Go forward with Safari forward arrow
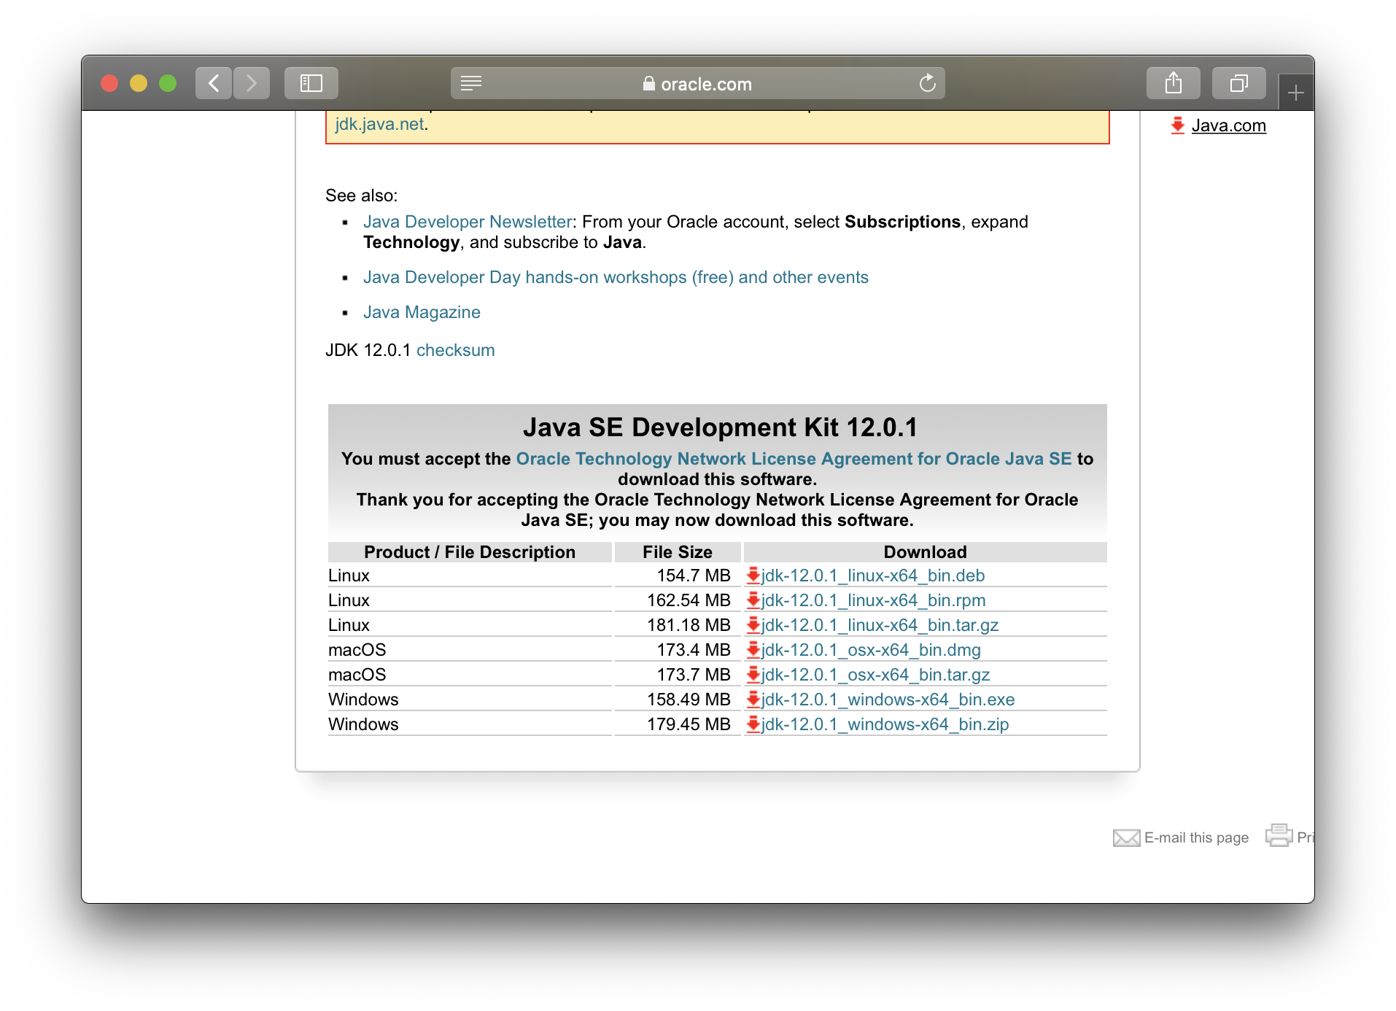The height and width of the screenshot is (1011, 1396). tap(252, 83)
